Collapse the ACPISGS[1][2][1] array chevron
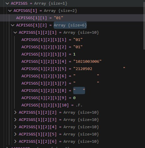The height and width of the screenshot is (148, 145). (15, 32)
